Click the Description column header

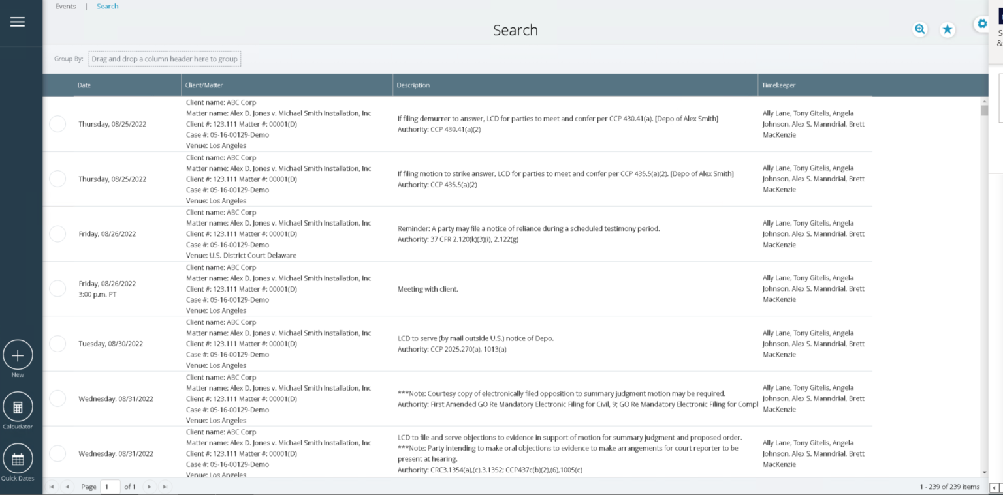click(x=413, y=85)
